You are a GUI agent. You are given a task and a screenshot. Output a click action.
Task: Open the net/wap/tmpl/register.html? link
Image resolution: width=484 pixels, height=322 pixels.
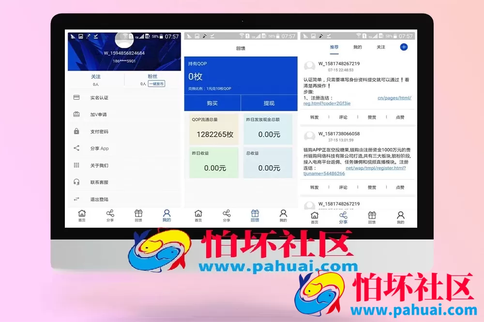(376, 168)
